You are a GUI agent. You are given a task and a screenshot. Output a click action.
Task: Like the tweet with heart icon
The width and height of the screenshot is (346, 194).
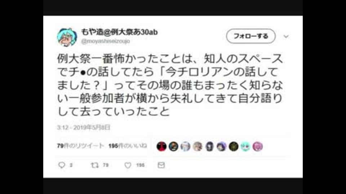tap(128, 165)
